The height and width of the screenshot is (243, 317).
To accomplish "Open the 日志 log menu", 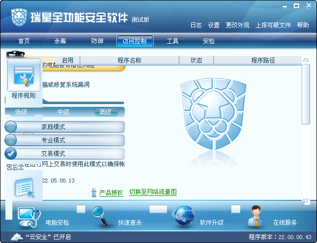I will (196, 25).
